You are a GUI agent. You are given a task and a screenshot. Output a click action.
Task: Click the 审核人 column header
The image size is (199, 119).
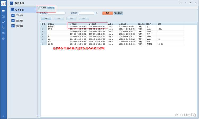(x=151, y=24)
